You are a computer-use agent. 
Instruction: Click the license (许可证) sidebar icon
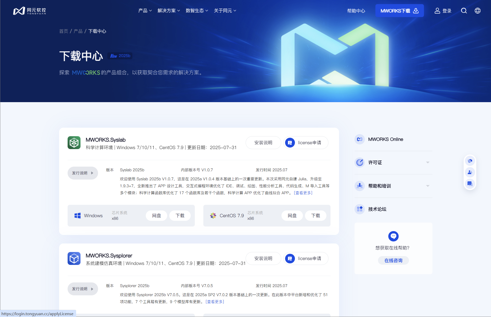[x=360, y=162]
